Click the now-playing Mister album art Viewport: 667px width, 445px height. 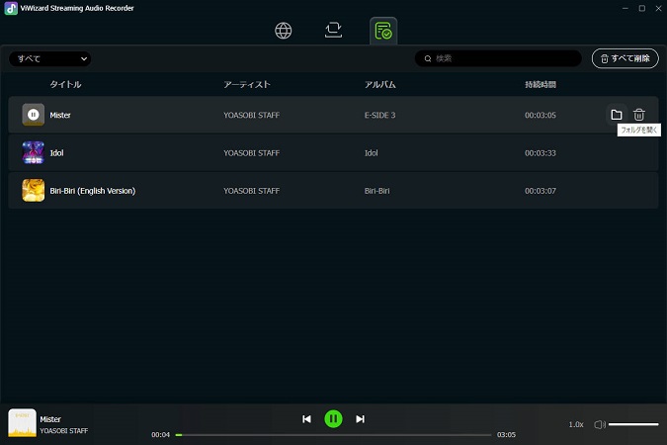tap(22, 423)
